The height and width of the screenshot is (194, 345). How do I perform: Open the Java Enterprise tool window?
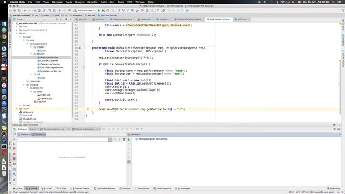(x=162, y=188)
